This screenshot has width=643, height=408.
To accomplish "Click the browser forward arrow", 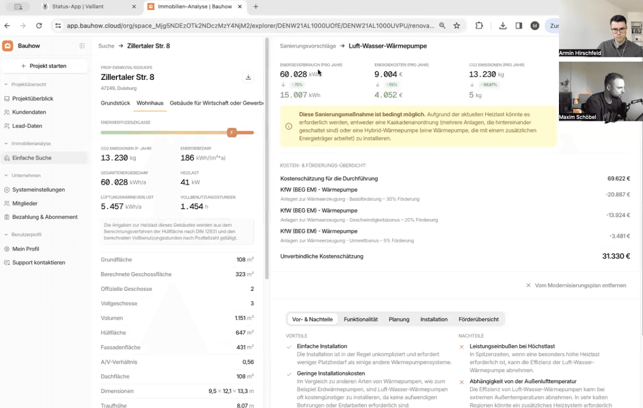I will pyautogui.click(x=23, y=26).
